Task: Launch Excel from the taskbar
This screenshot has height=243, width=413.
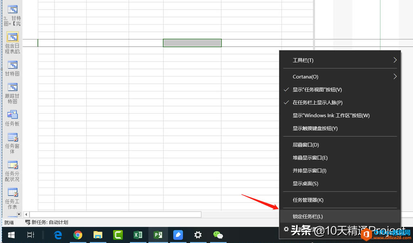Action: tap(138, 235)
